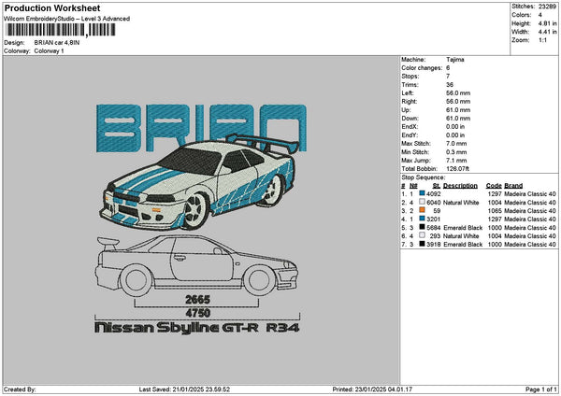The height and width of the screenshot is (396, 561).
Task: Click thread code '1065' in stop row 3
Action: 495,211
